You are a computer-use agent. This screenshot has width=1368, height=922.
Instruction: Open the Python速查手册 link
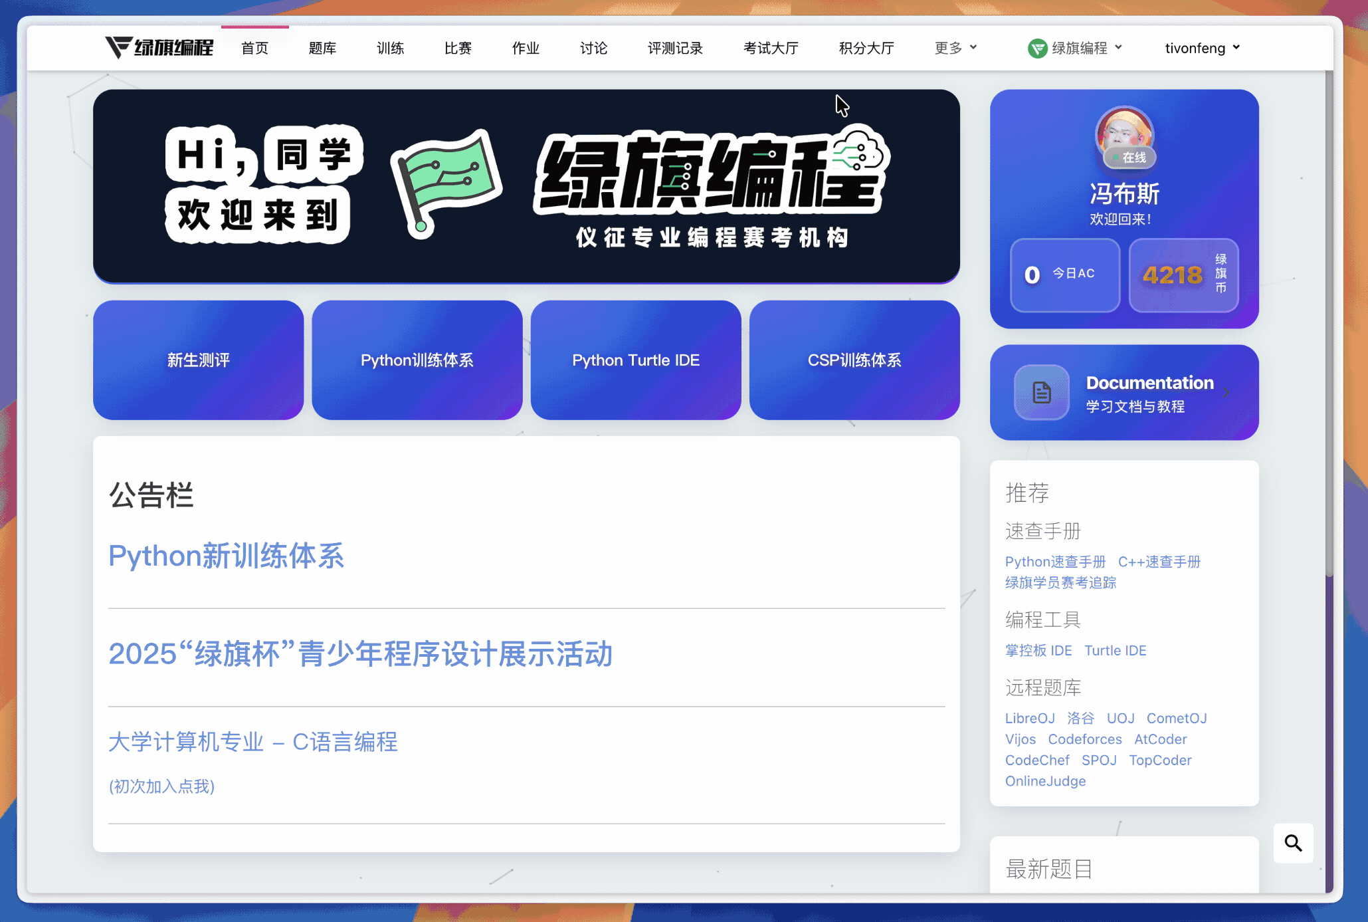point(1055,562)
